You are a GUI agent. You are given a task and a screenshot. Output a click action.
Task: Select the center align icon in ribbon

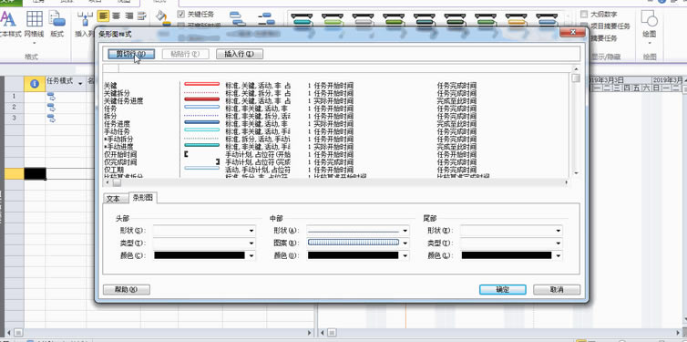(x=116, y=16)
